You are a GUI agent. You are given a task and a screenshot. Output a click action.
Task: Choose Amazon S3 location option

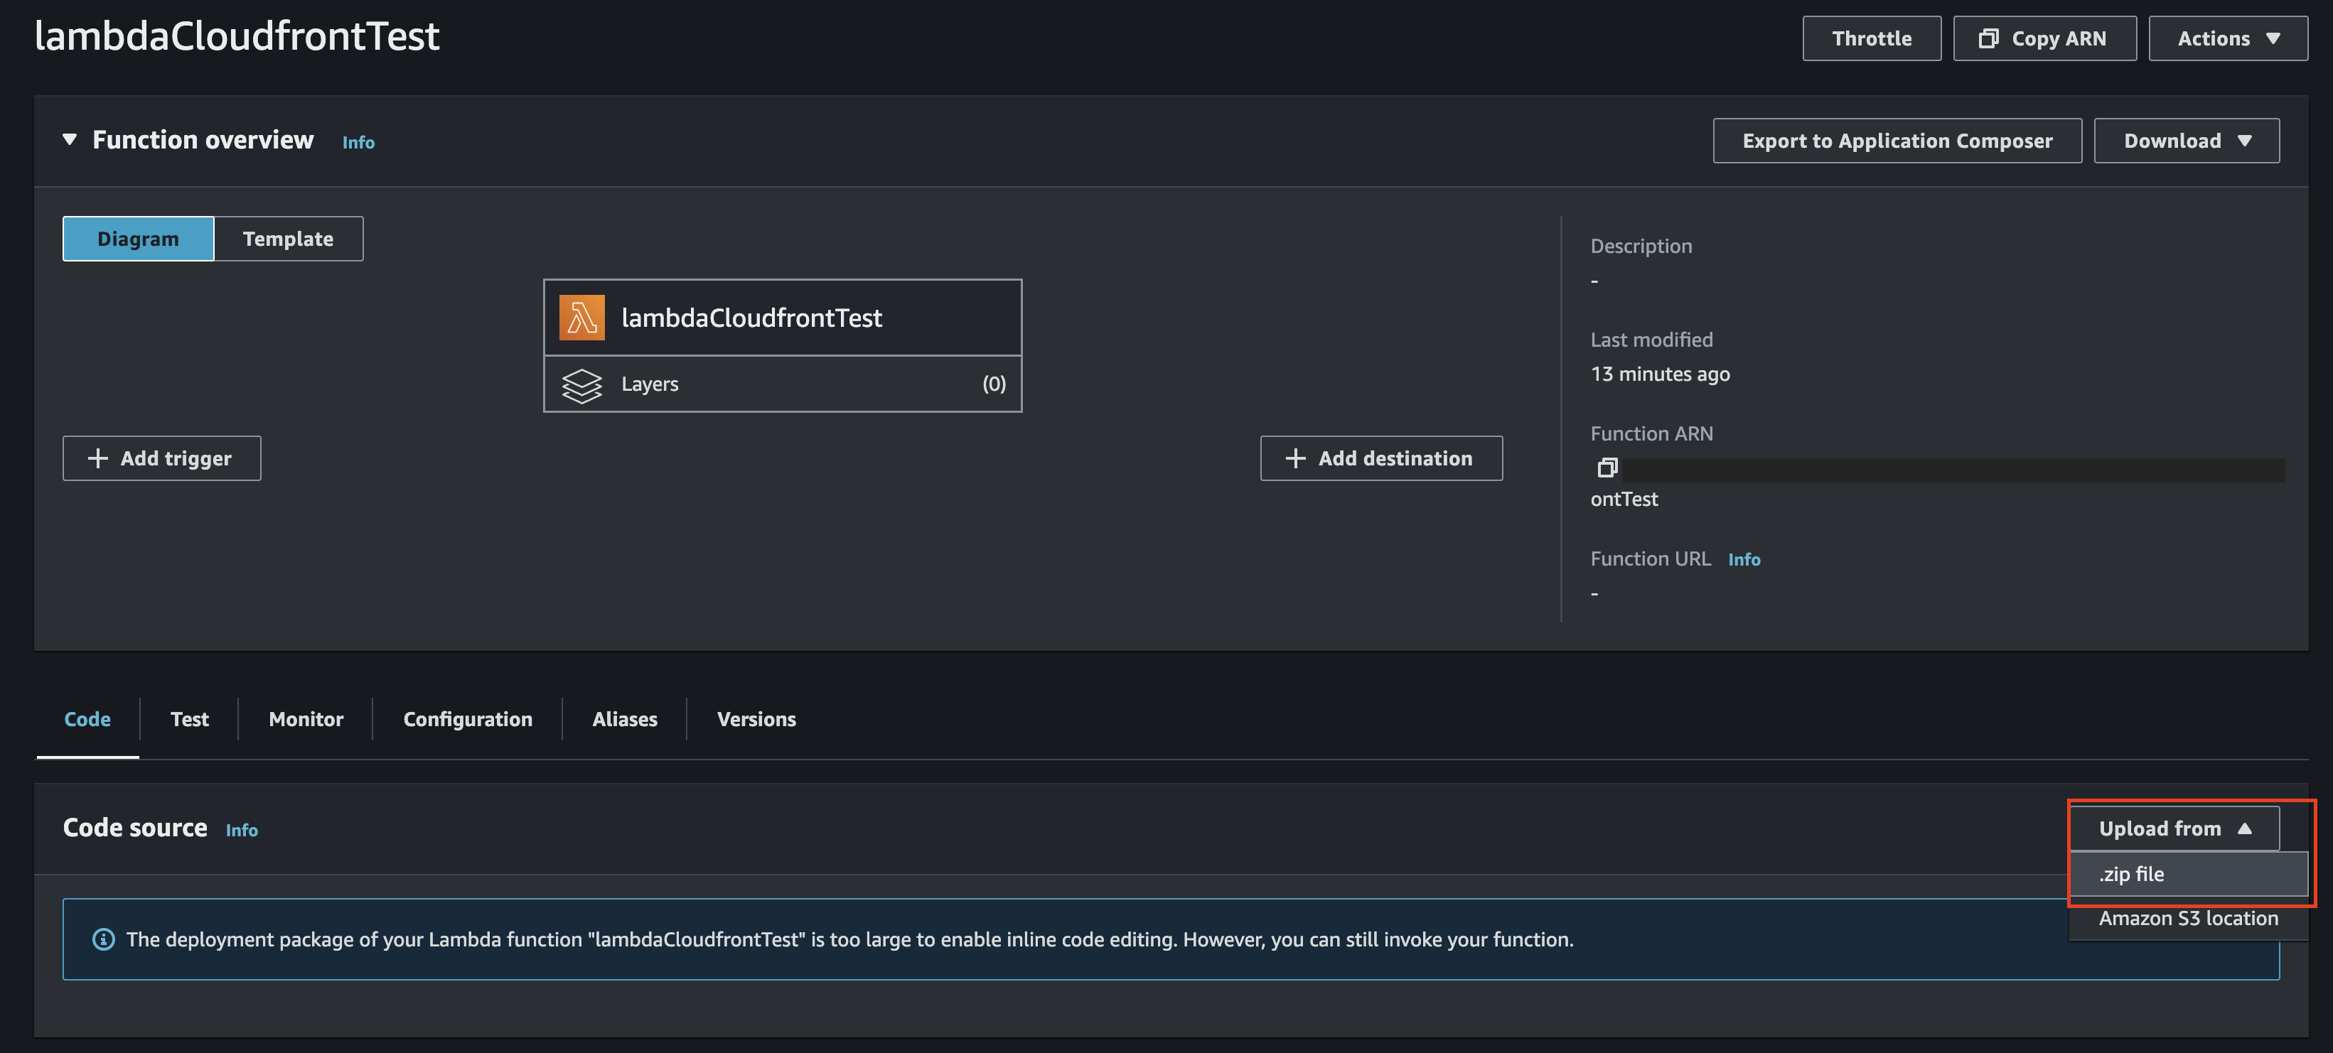pos(2188,918)
